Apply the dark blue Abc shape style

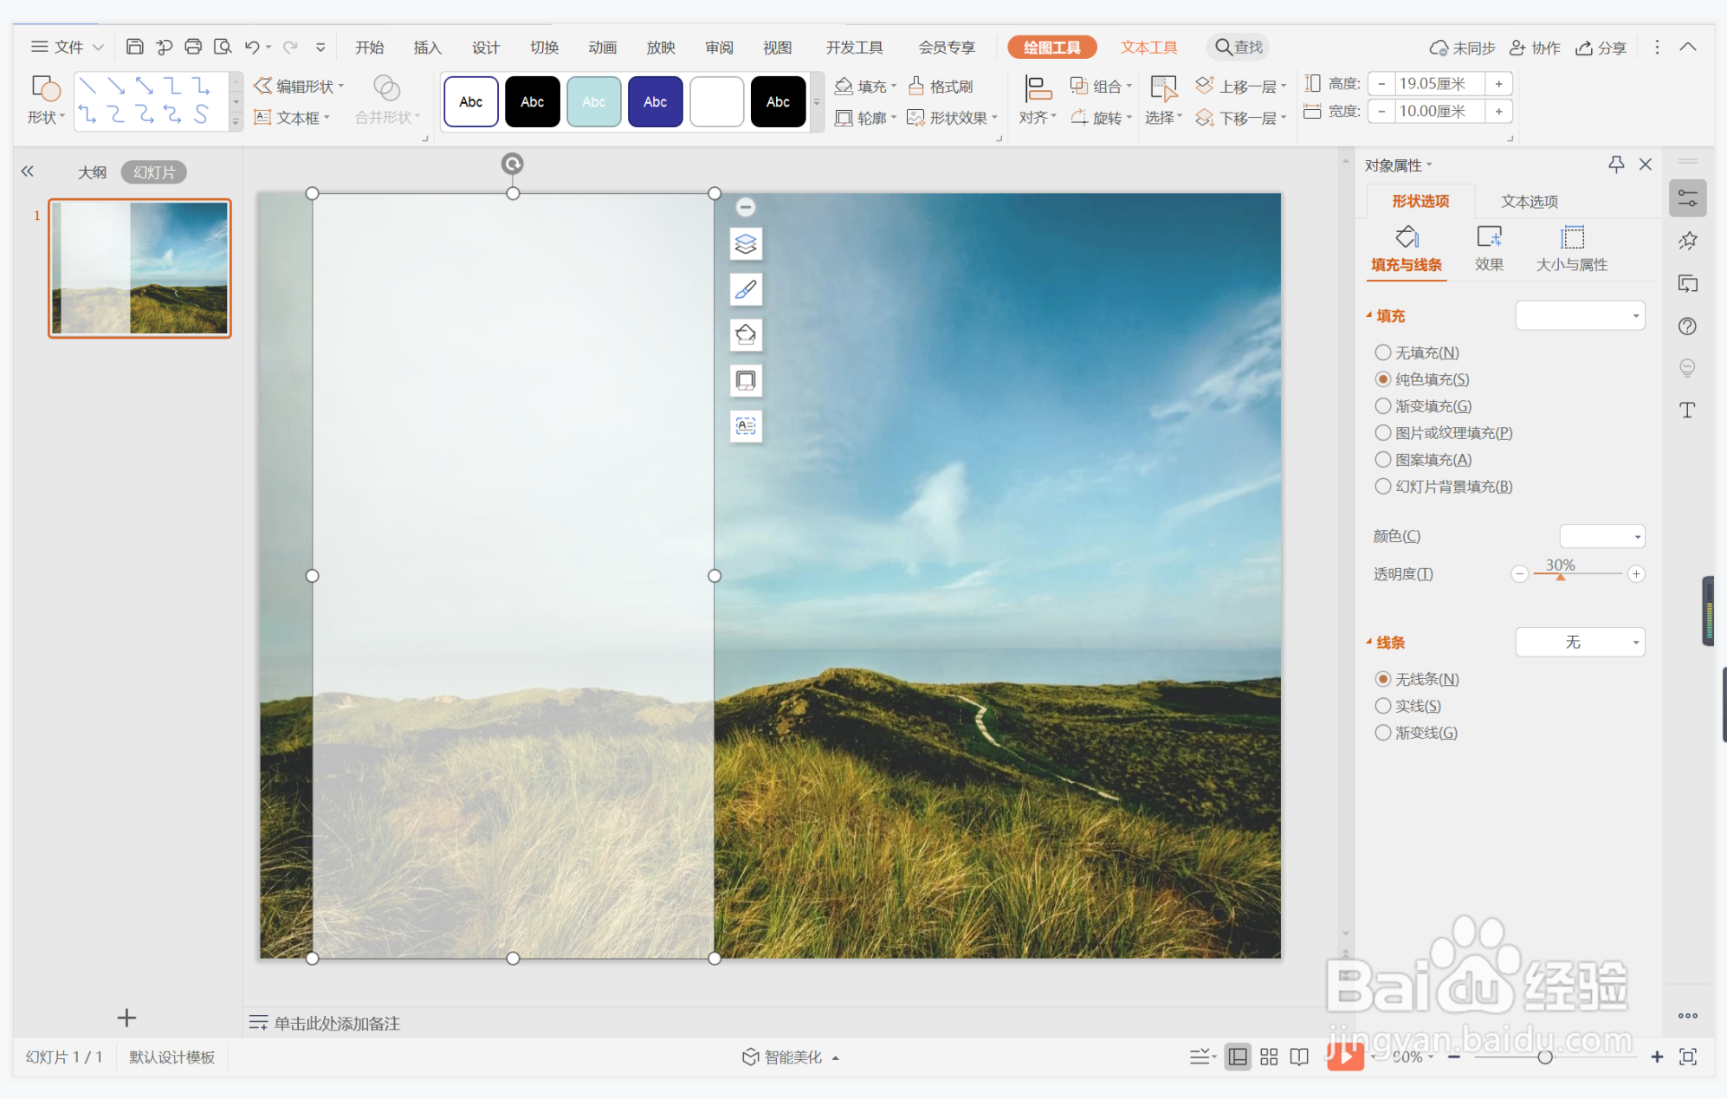coord(655,101)
